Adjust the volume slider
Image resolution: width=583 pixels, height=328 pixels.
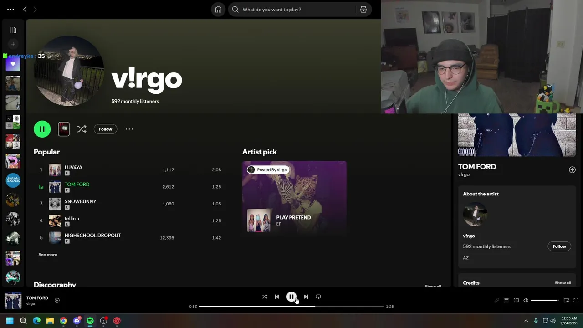(545, 301)
